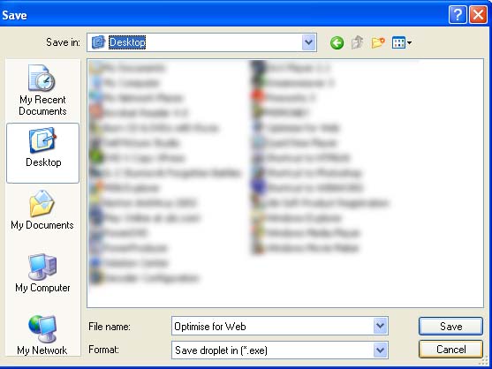The height and width of the screenshot is (369, 492).
Task: Click the Help question mark button
Action: pyautogui.click(x=458, y=14)
